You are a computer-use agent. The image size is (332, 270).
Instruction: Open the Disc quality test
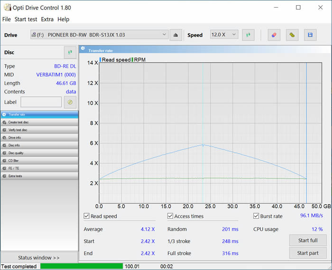coord(39,153)
